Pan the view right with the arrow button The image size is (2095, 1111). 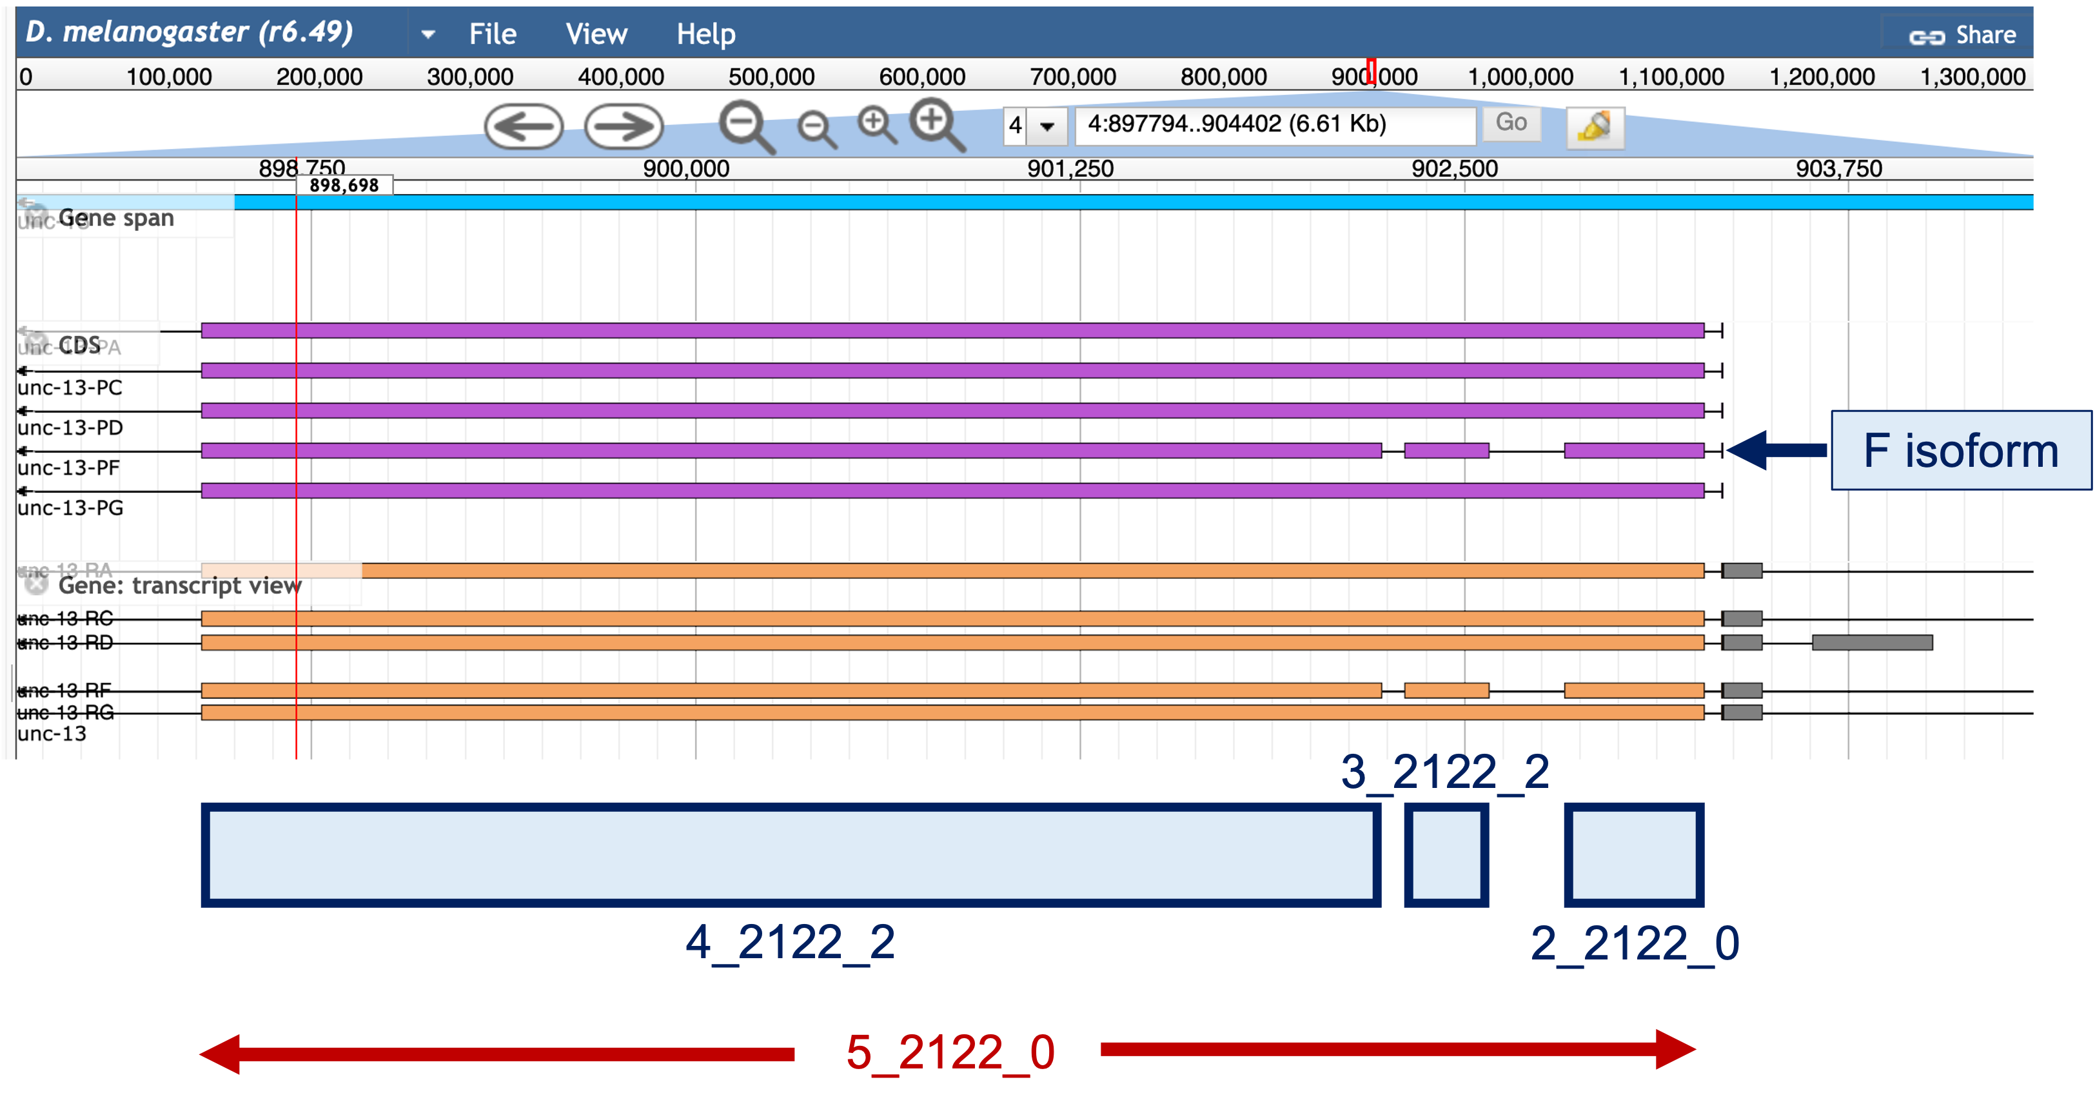coord(624,127)
